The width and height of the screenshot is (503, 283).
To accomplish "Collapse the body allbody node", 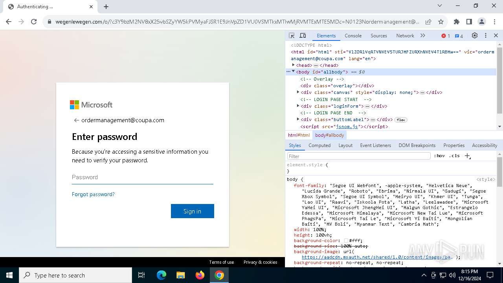I will click(x=293, y=72).
